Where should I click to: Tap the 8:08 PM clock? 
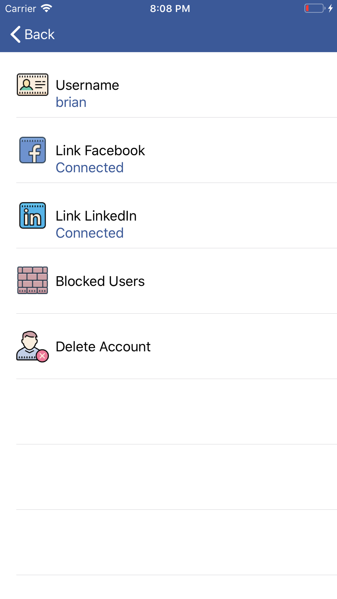pyautogui.click(x=170, y=8)
